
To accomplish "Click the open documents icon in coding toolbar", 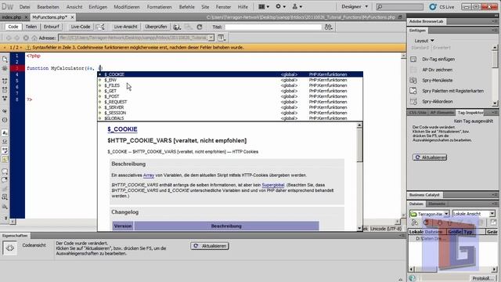I will click(x=5, y=60).
